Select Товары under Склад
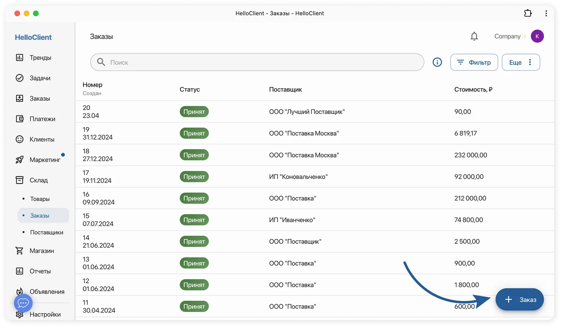Image resolution: width=561 pixels, height=327 pixels. coord(40,199)
